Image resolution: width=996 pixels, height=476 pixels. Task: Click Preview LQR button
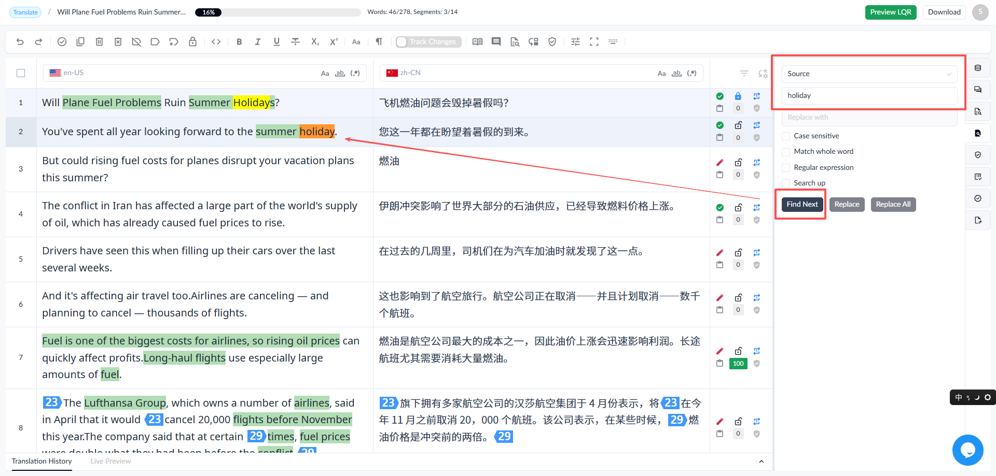tap(891, 12)
